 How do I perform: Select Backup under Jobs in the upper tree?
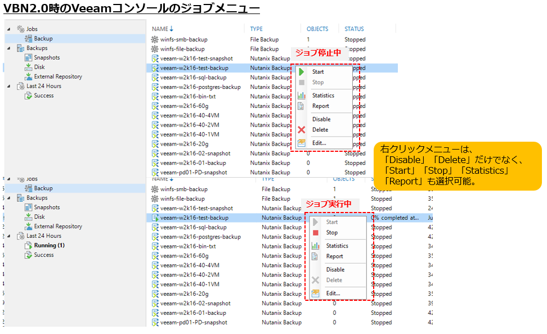(x=43, y=39)
